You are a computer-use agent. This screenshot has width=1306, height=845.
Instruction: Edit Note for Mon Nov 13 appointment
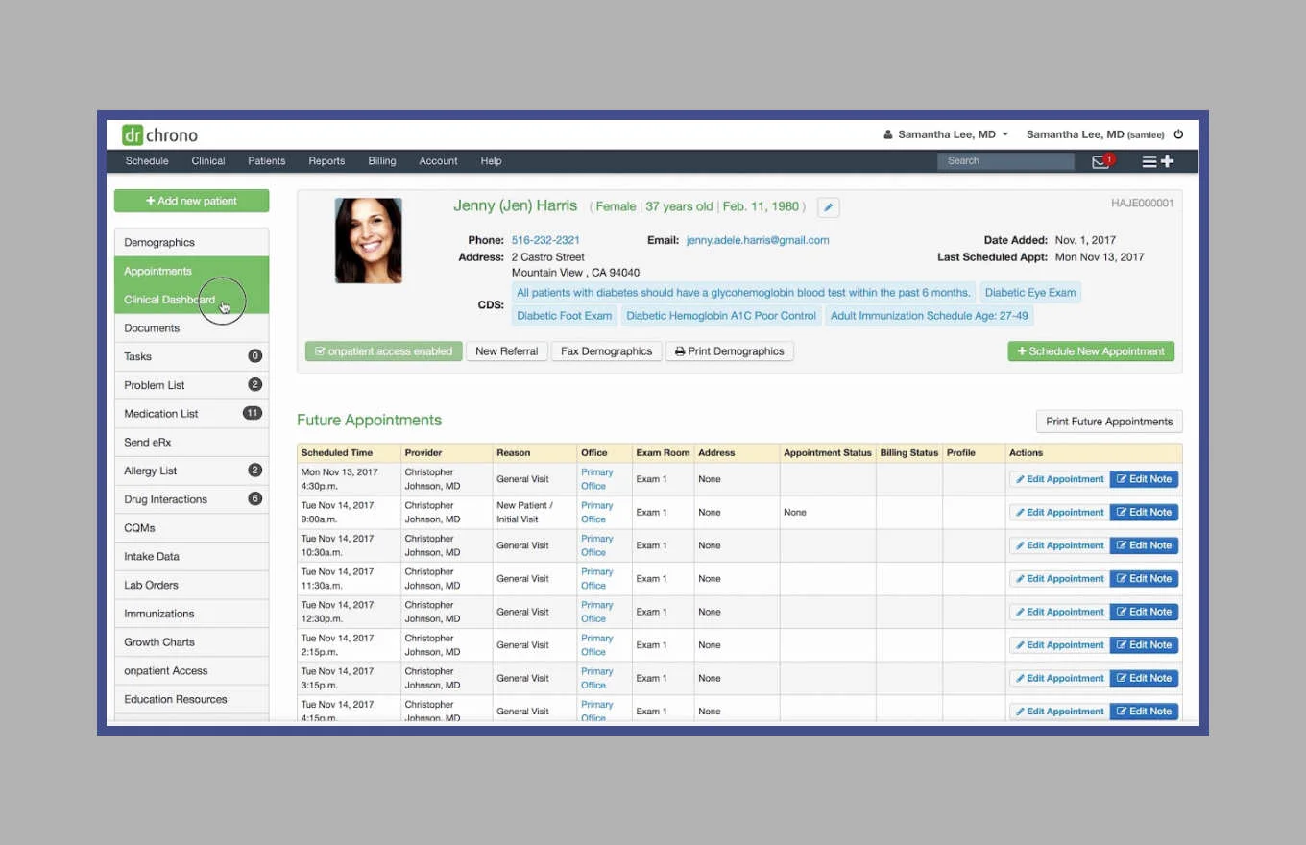[x=1143, y=479]
